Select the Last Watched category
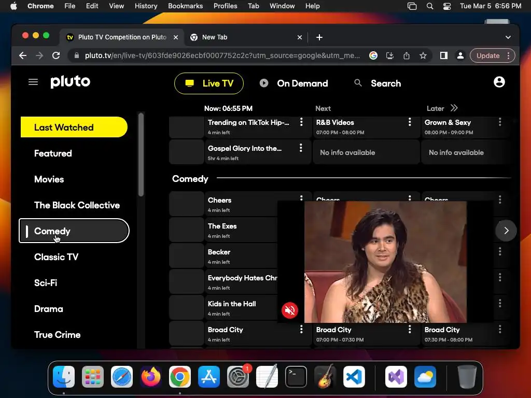Screen dimensions: 531x398 (x=74, y=127)
